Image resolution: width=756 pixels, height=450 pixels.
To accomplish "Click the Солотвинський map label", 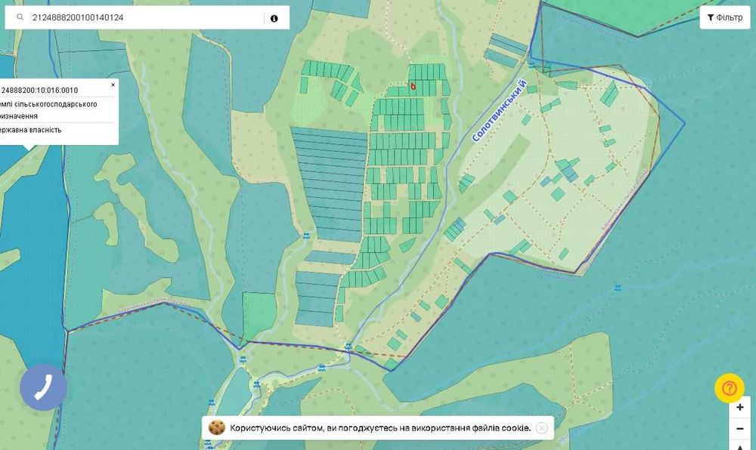I will 499,111.
